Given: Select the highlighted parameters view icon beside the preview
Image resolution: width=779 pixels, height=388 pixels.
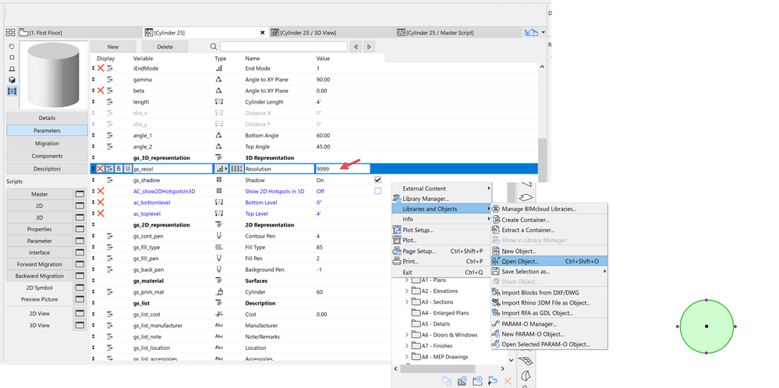Looking at the screenshot, I should [12, 91].
